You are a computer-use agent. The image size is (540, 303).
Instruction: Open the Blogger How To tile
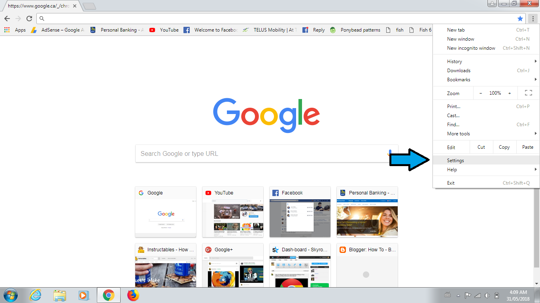367,265
